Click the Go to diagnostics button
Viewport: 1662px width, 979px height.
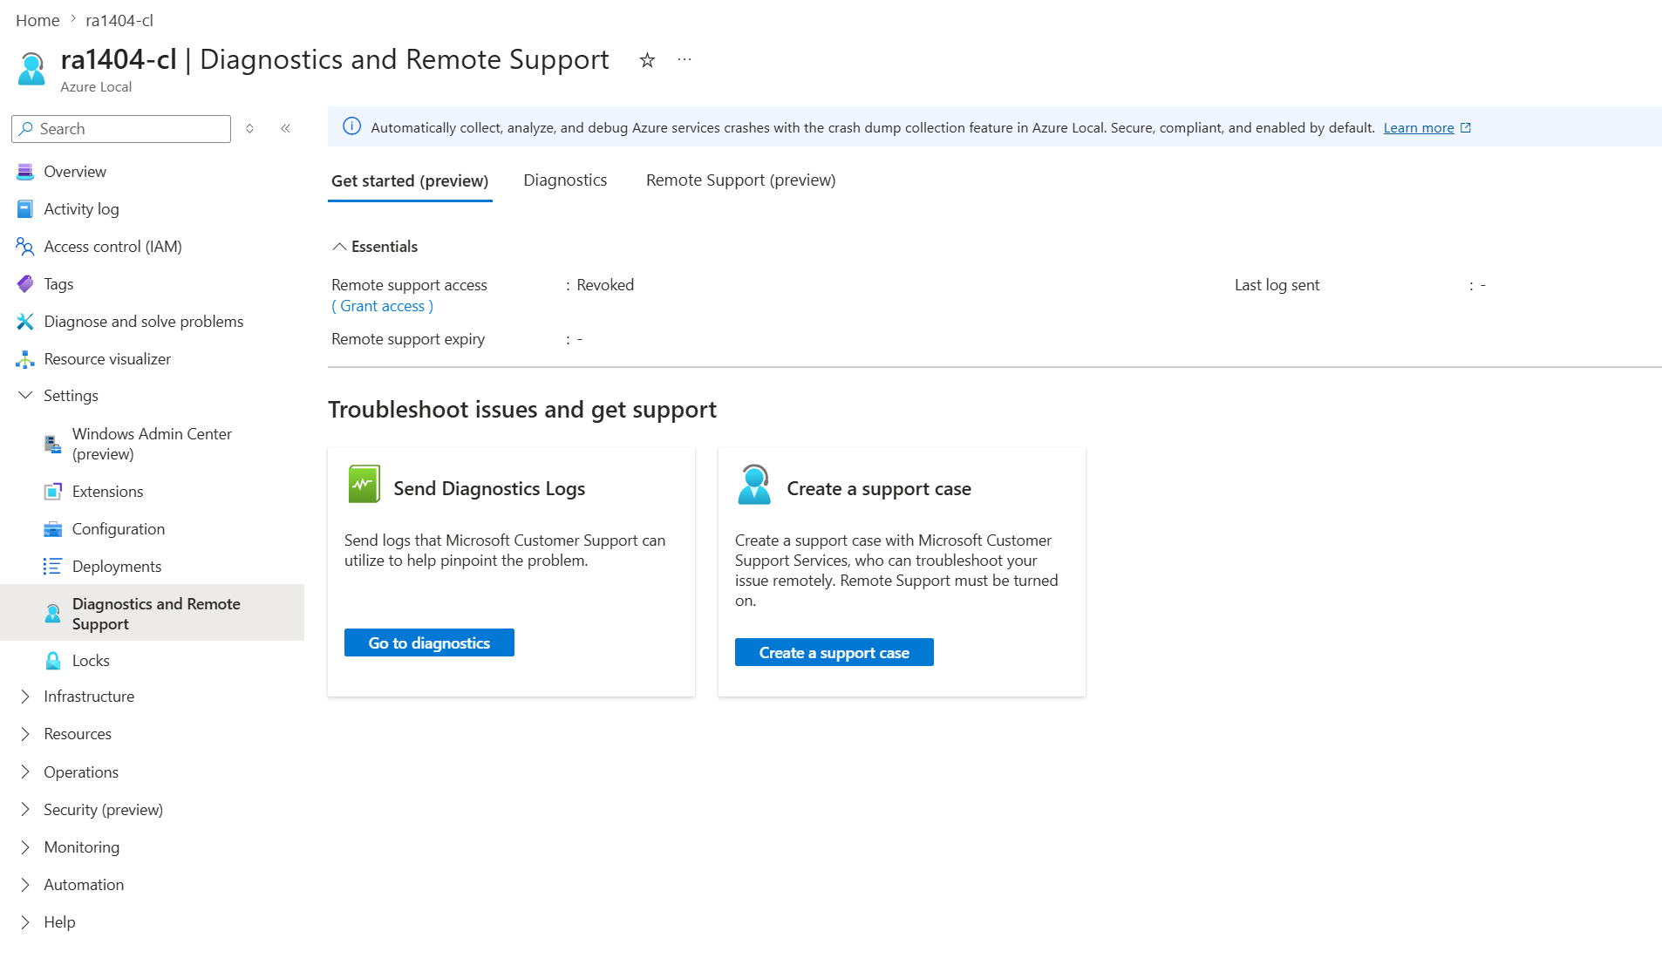429,643
